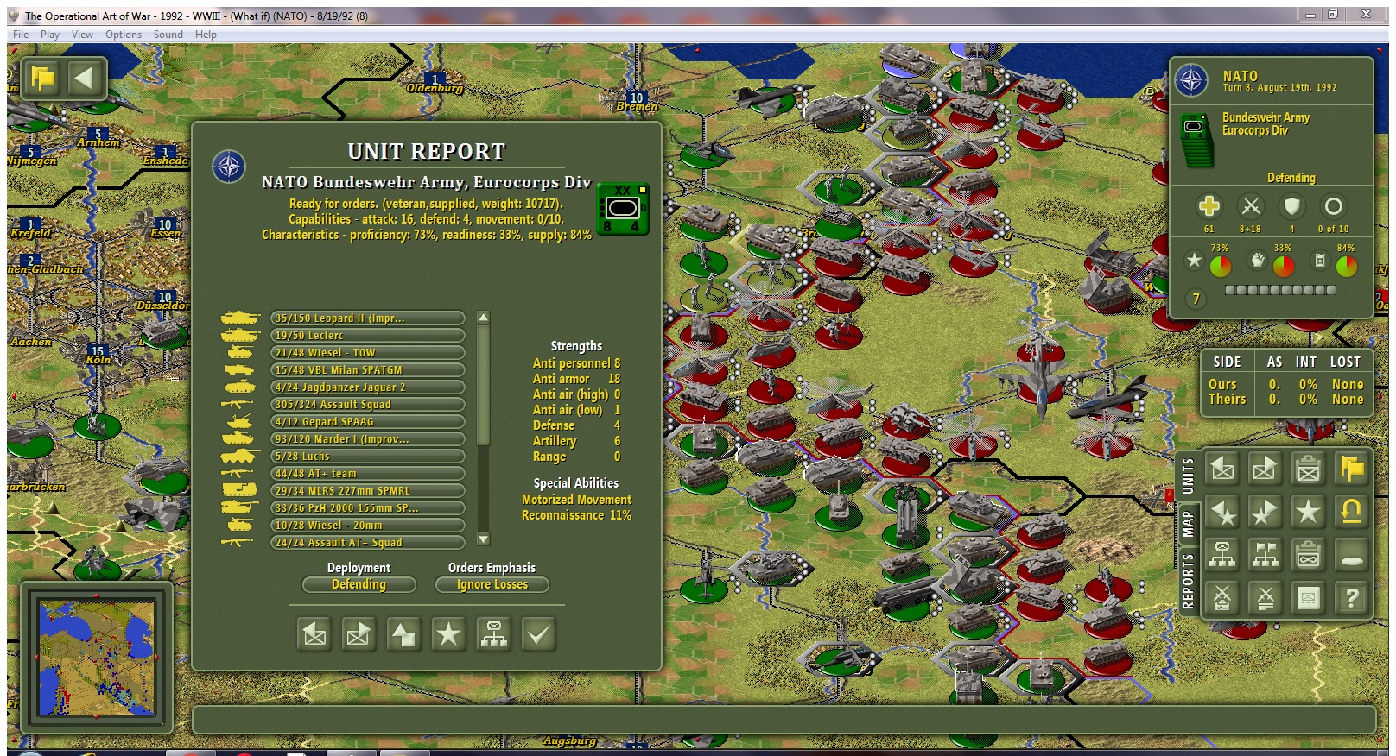
Task: Click the turn number 7 circle in NATO panel
Action: [1196, 299]
